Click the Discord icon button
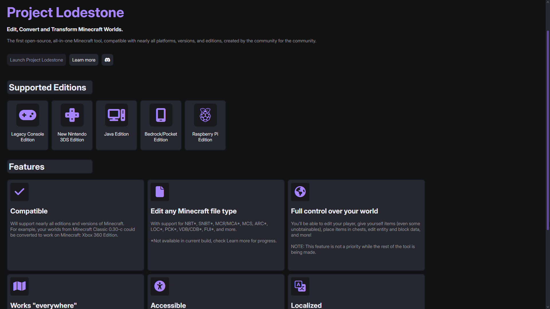The width and height of the screenshot is (550, 309). (107, 60)
